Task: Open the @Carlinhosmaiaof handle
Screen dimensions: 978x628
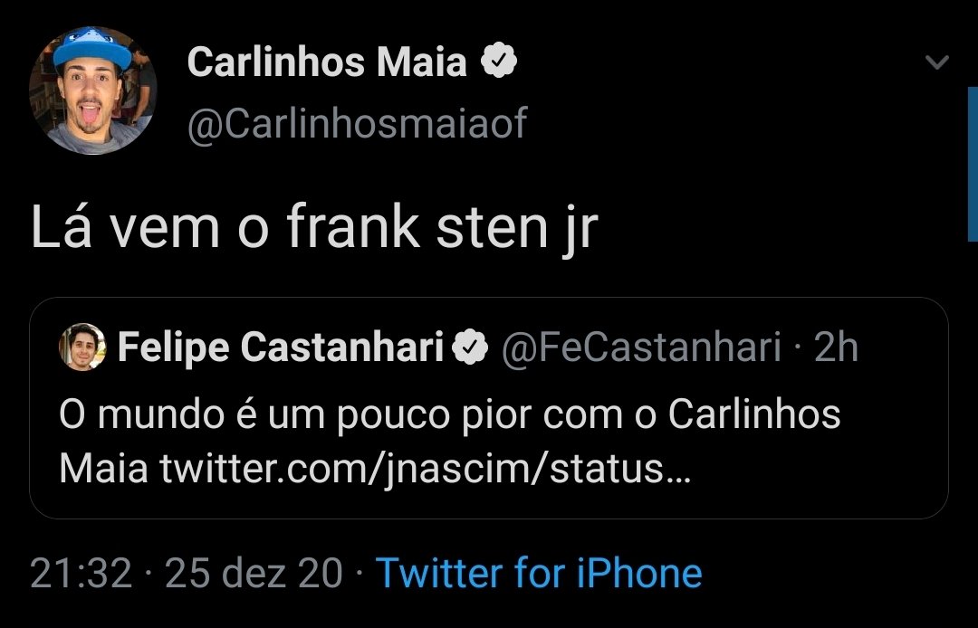Action: [x=357, y=123]
